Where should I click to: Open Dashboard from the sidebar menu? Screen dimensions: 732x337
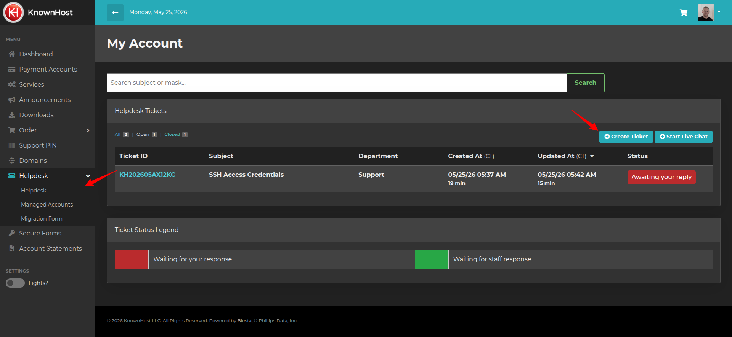tap(36, 54)
